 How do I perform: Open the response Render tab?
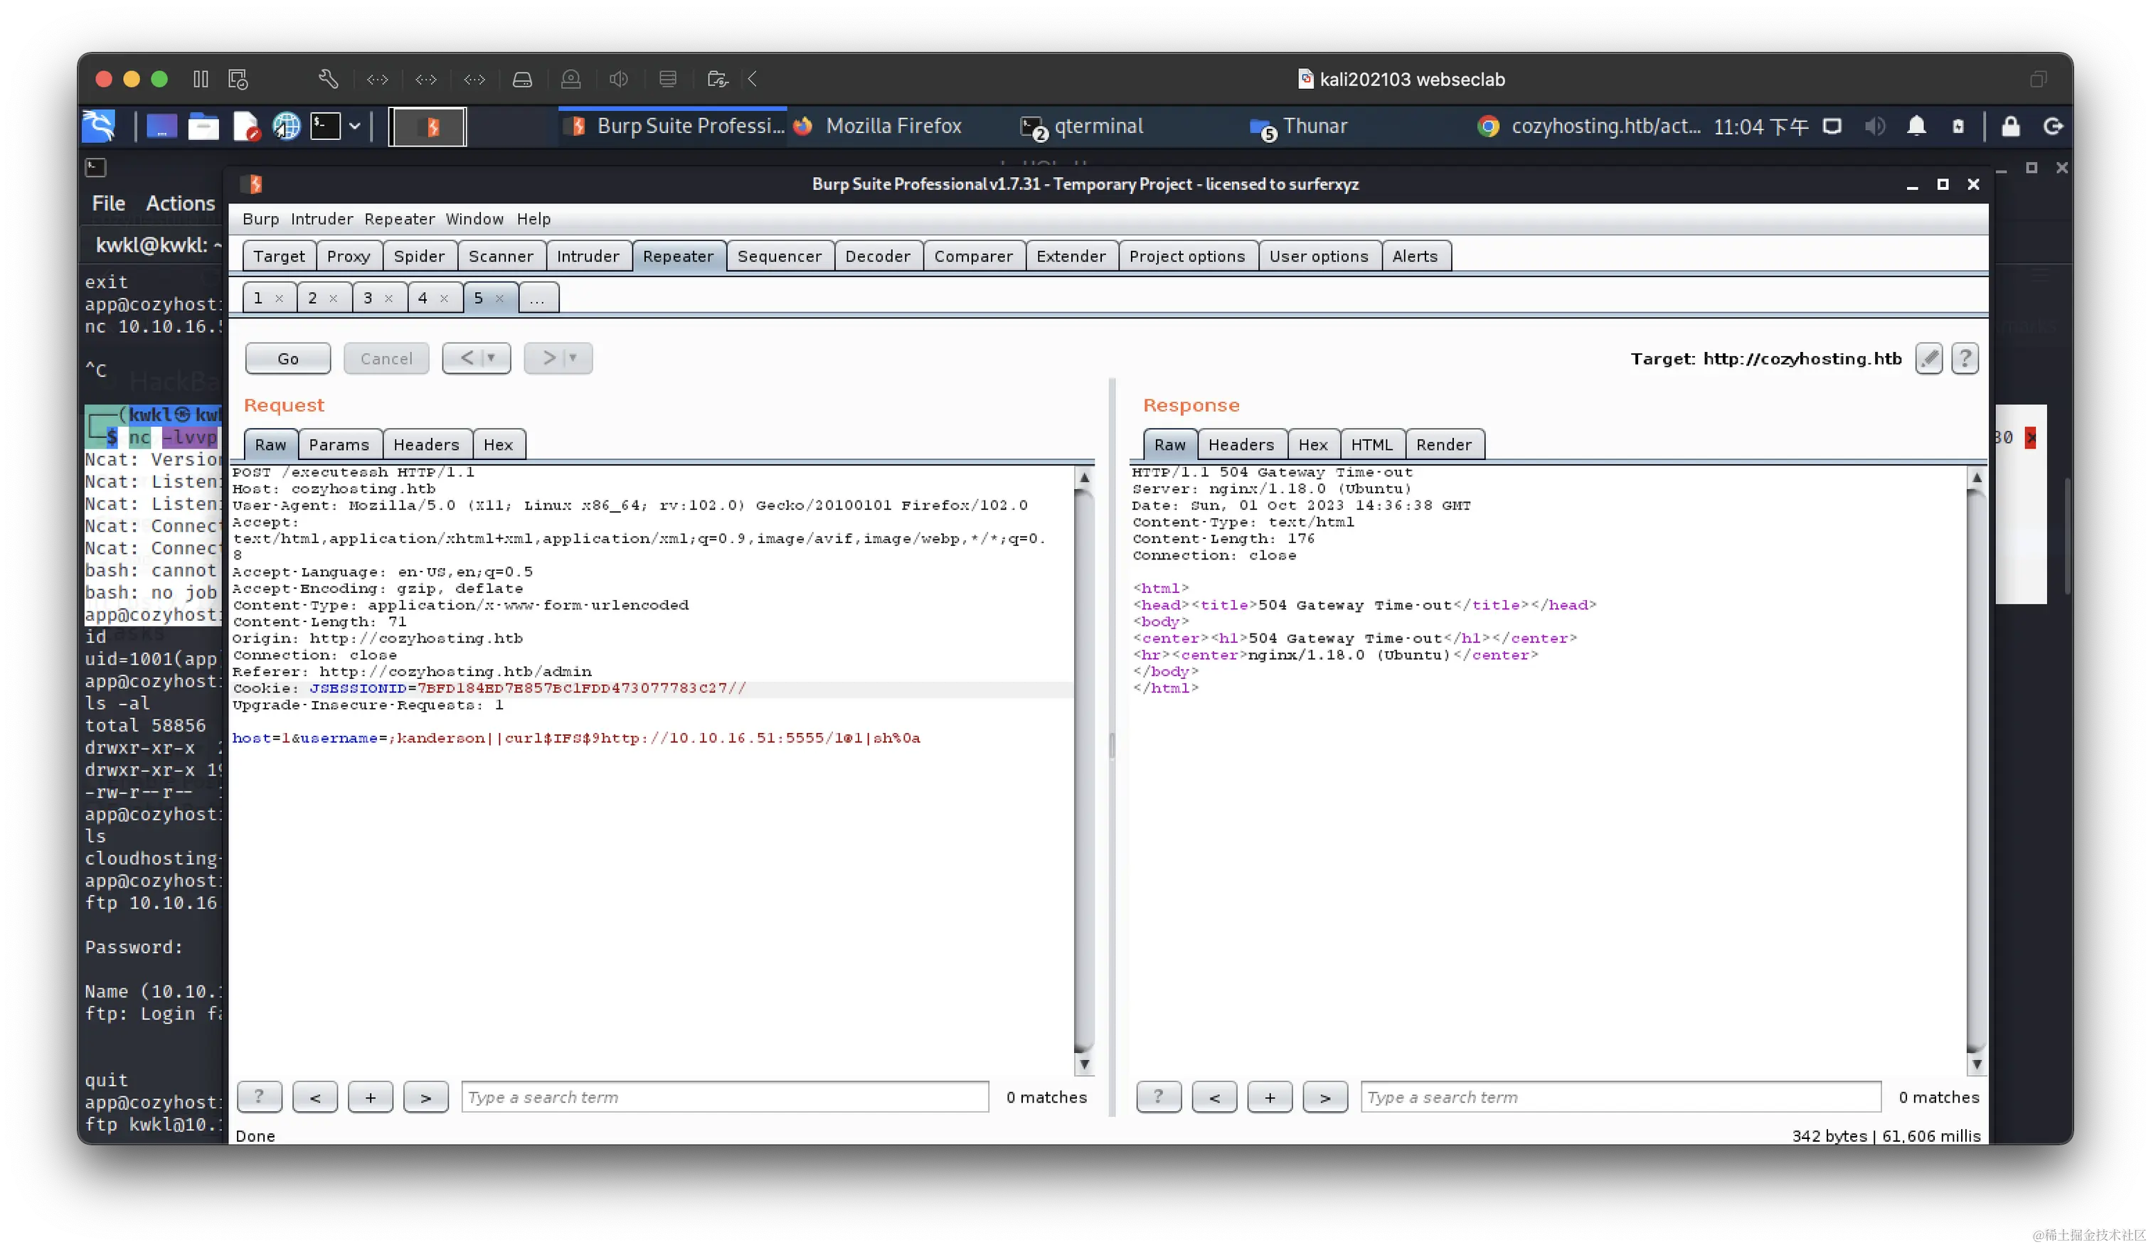[1443, 444]
